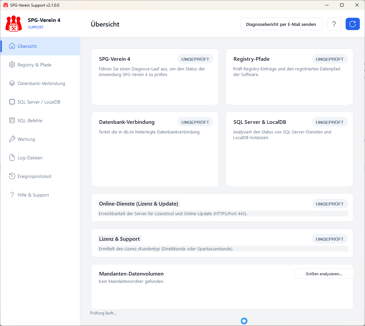
Task: Click the Lizenz & Support card heading
Action: click(119, 239)
